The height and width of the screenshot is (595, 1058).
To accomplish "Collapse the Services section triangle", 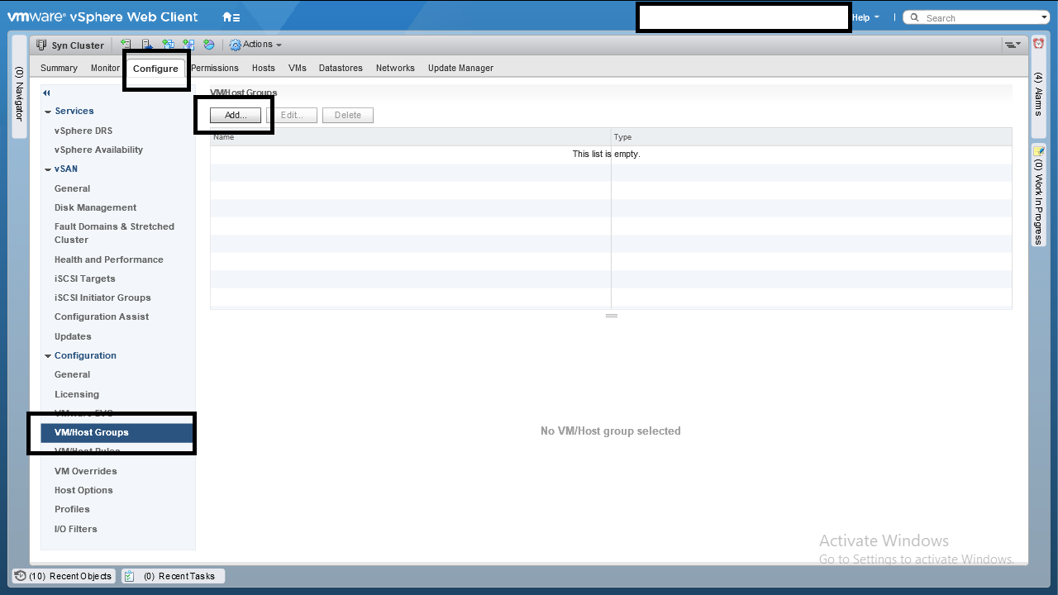I will (48, 112).
